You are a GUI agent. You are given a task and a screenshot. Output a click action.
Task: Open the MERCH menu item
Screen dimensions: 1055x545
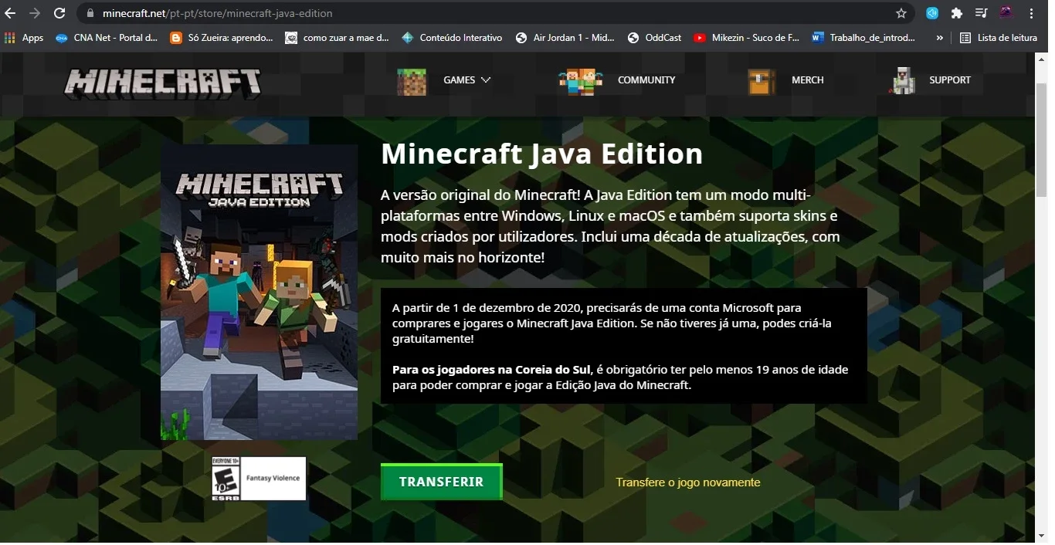pos(808,80)
